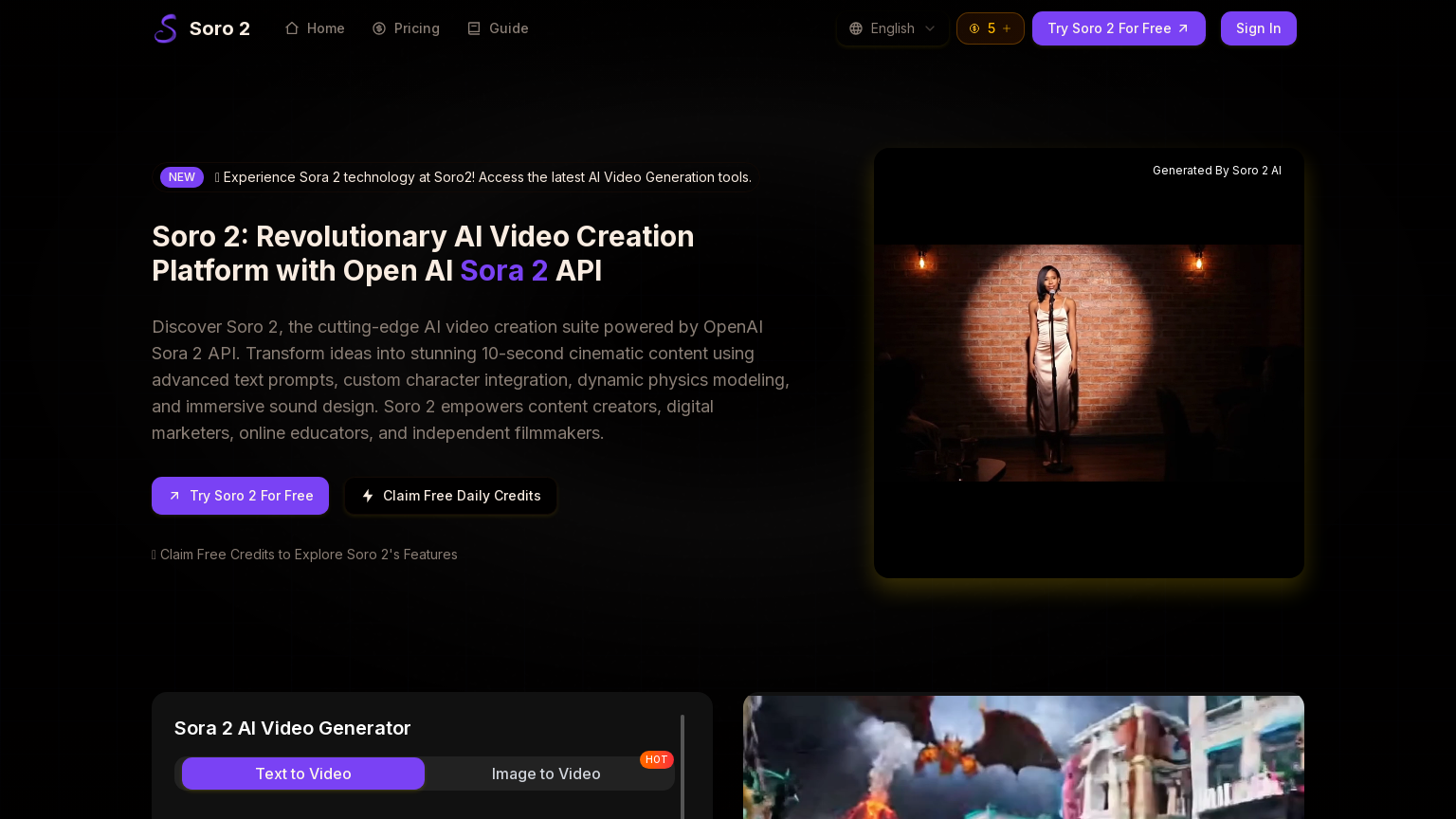Click the globe language icon
Image resolution: width=1456 pixels, height=819 pixels.
tap(856, 28)
